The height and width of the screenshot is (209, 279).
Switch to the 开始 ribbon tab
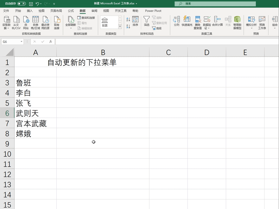point(18,10)
